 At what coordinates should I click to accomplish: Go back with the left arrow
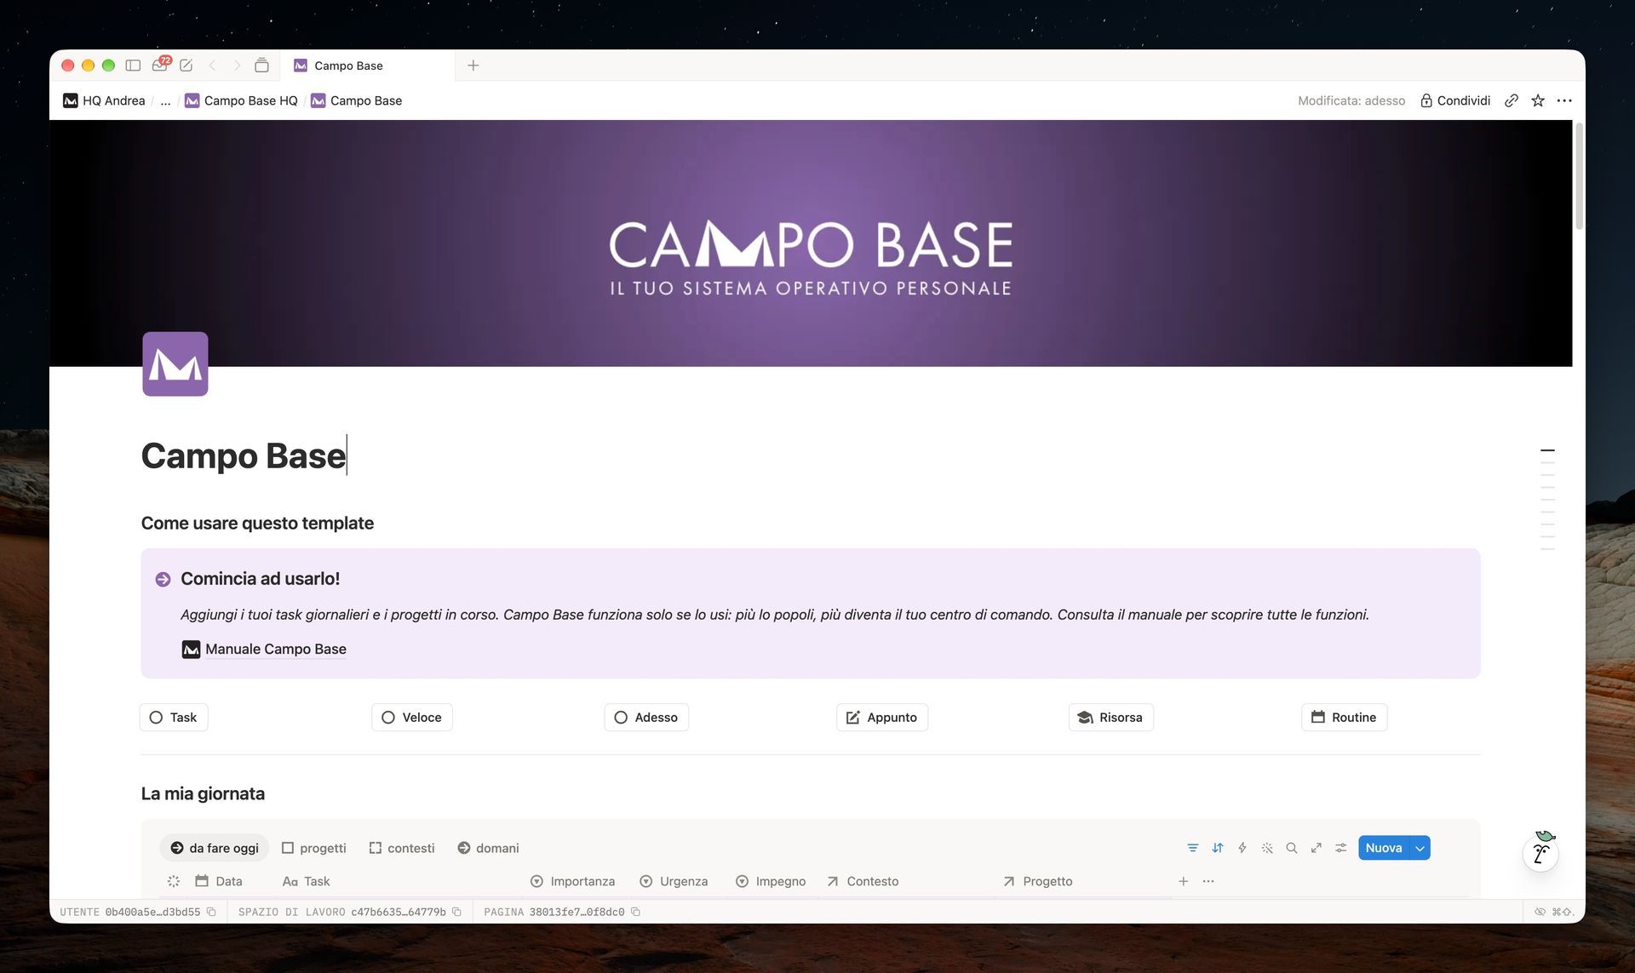click(x=213, y=66)
